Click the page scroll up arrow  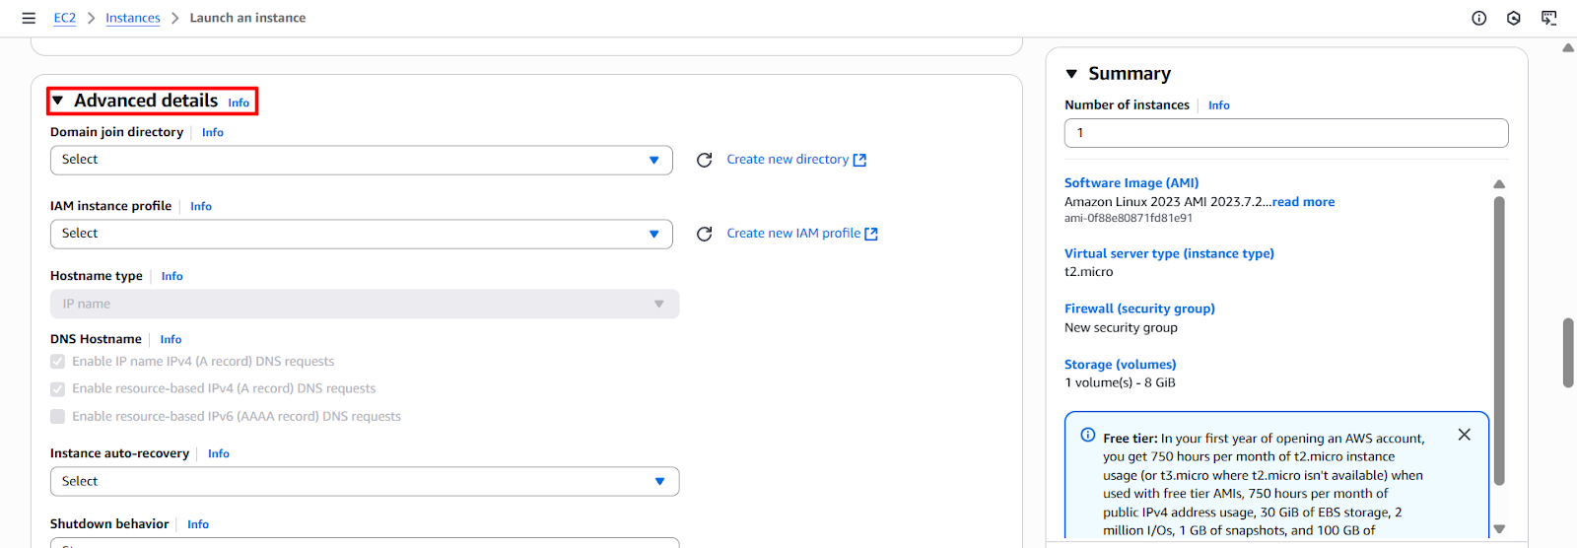tap(1568, 47)
